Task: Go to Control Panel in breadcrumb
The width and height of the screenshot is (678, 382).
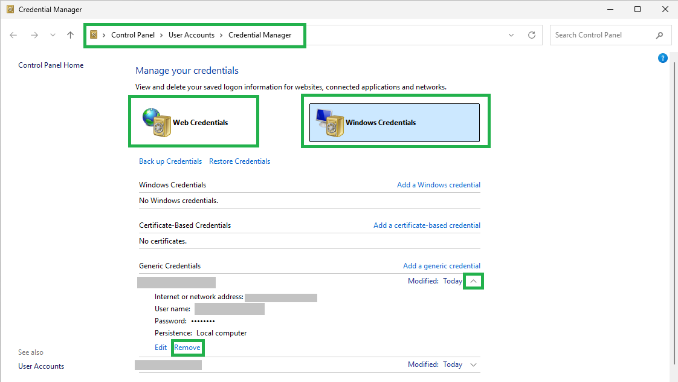Action: pos(133,35)
